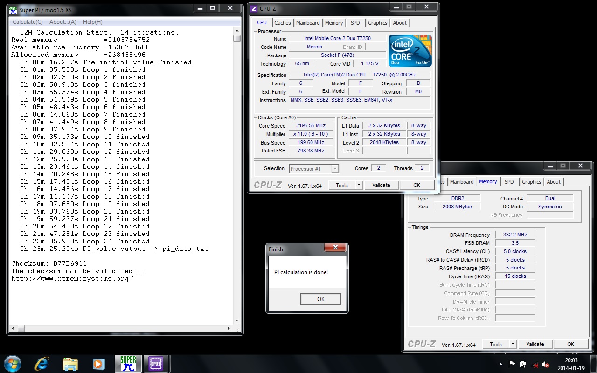Open the Calculate(C) menu in Super PI
597x373 pixels.
point(28,22)
